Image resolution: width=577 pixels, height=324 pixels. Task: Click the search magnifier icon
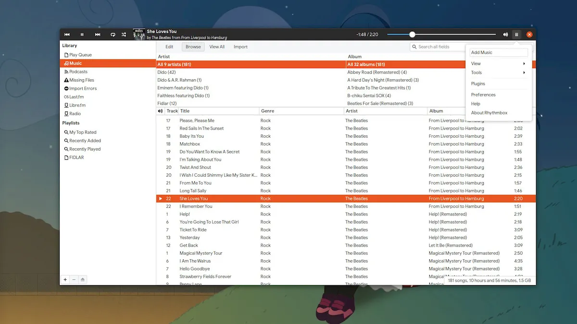coord(414,47)
